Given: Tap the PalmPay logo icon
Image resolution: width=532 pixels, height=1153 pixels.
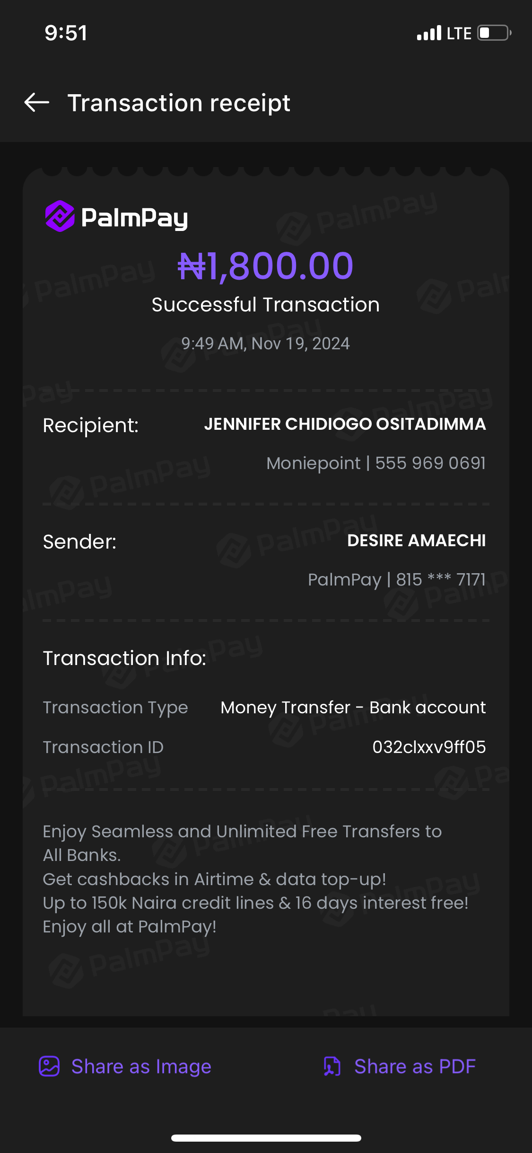Looking at the screenshot, I should (60, 216).
